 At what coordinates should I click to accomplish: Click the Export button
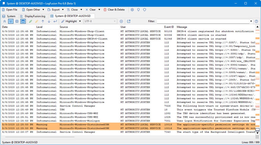(x=53, y=10)
